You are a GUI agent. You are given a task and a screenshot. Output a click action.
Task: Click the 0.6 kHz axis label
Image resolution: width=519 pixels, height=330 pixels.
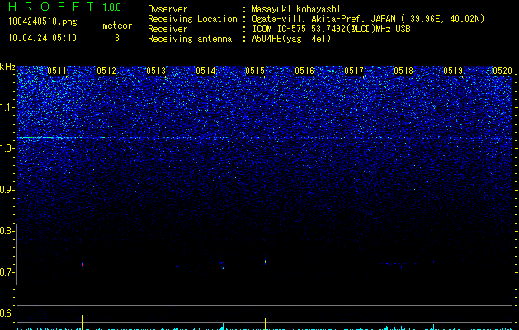click(x=7, y=313)
